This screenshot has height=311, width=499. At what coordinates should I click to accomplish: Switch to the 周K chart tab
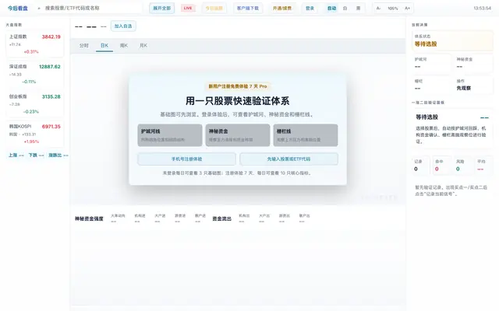point(124,46)
